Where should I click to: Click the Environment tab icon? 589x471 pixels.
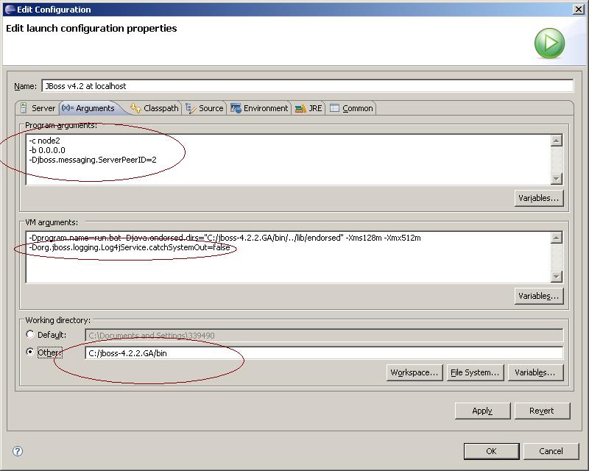coord(236,108)
